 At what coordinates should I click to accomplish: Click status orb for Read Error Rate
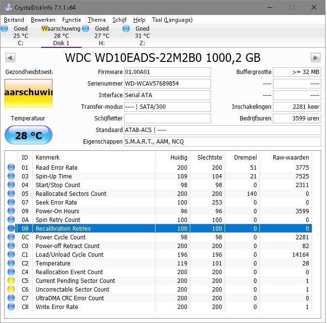(11, 167)
